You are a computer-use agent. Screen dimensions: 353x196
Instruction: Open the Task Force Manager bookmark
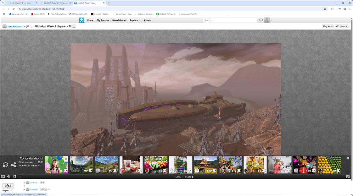[x=144, y=14]
